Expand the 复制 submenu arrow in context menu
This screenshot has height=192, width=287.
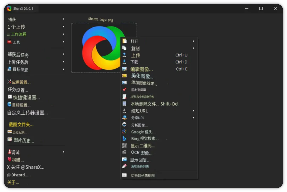[193, 48]
